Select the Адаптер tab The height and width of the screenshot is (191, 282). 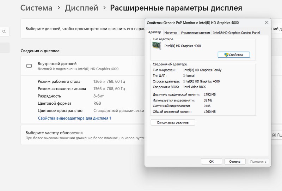154,33
